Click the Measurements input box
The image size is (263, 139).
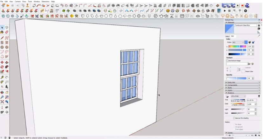click(249, 138)
